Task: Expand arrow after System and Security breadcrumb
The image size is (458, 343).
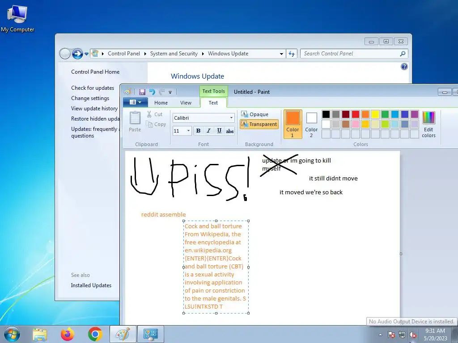Action: click(x=203, y=54)
